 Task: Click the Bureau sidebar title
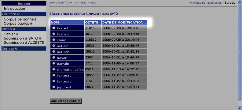coord(24,3)
